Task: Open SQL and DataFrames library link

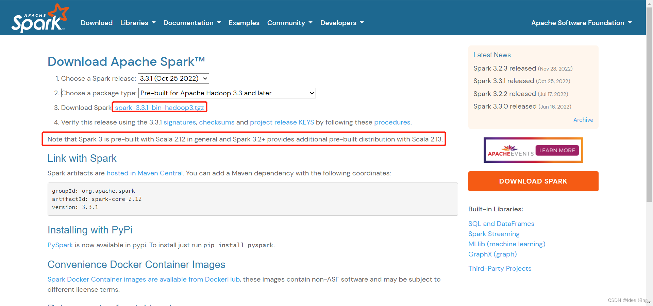Action: (x=501, y=224)
